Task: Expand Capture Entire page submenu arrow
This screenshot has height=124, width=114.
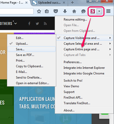Action: click(x=110, y=49)
